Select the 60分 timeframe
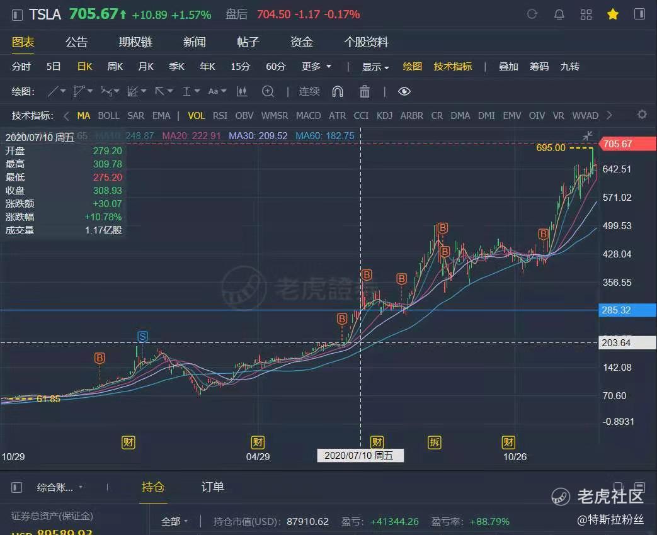 coord(276,67)
